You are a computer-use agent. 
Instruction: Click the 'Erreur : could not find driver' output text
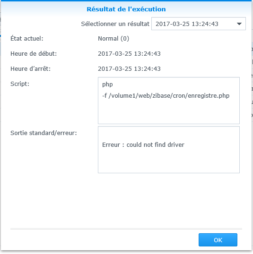[x=143, y=144]
